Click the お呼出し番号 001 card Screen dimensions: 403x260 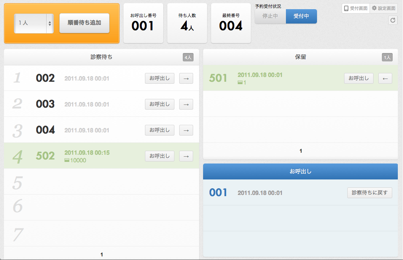tap(143, 23)
